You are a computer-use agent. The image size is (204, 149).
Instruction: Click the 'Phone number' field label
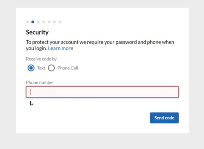40,82
